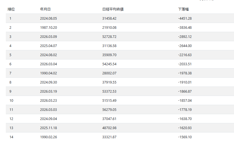Image resolution: width=234 pixels, height=141 pixels.
Task: Click the date 2026.03.19 in rank 9
Action: (x=48, y=91)
